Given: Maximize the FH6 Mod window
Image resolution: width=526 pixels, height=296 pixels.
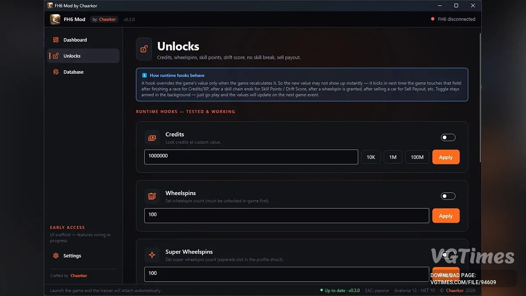Looking at the screenshot, I should [456, 6].
